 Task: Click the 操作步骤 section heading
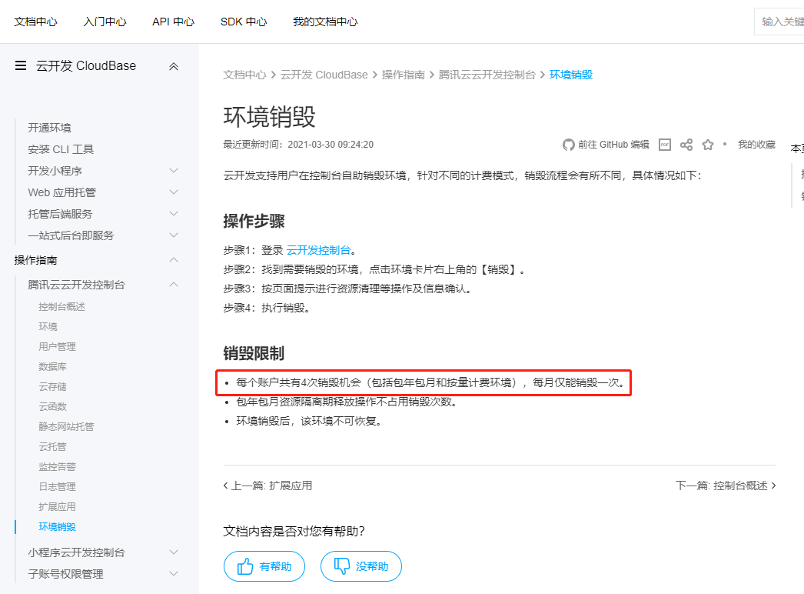point(254,222)
